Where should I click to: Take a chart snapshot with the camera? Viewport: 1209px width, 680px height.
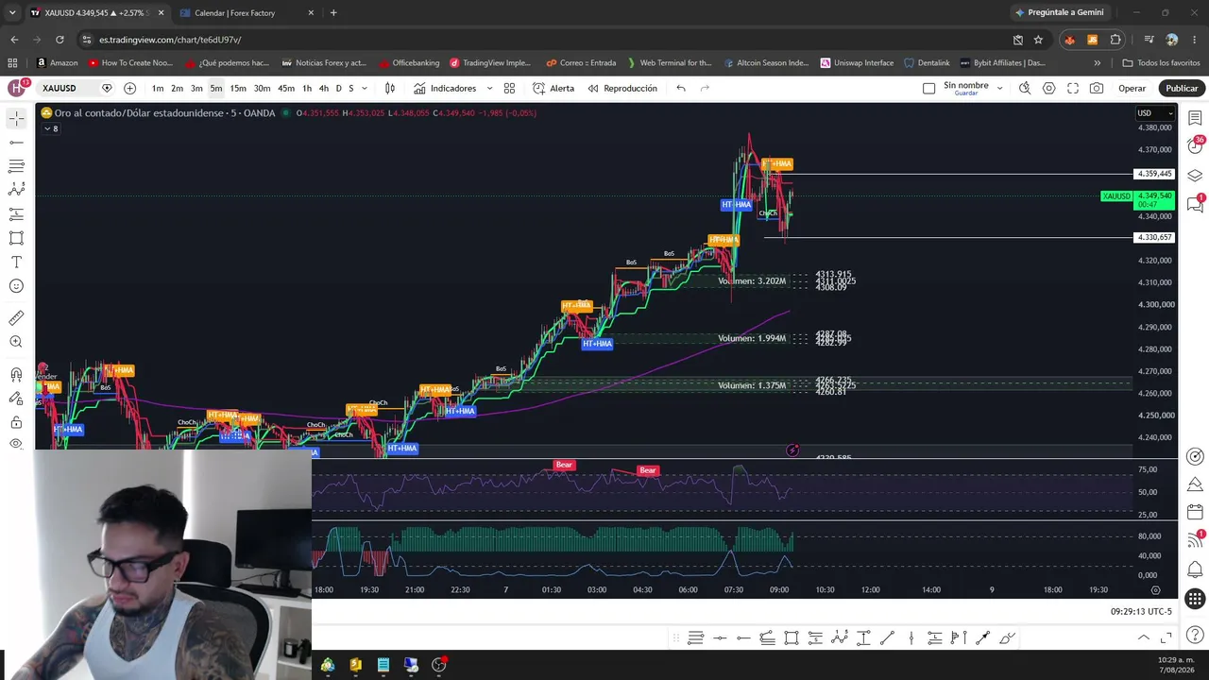pos(1097,88)
